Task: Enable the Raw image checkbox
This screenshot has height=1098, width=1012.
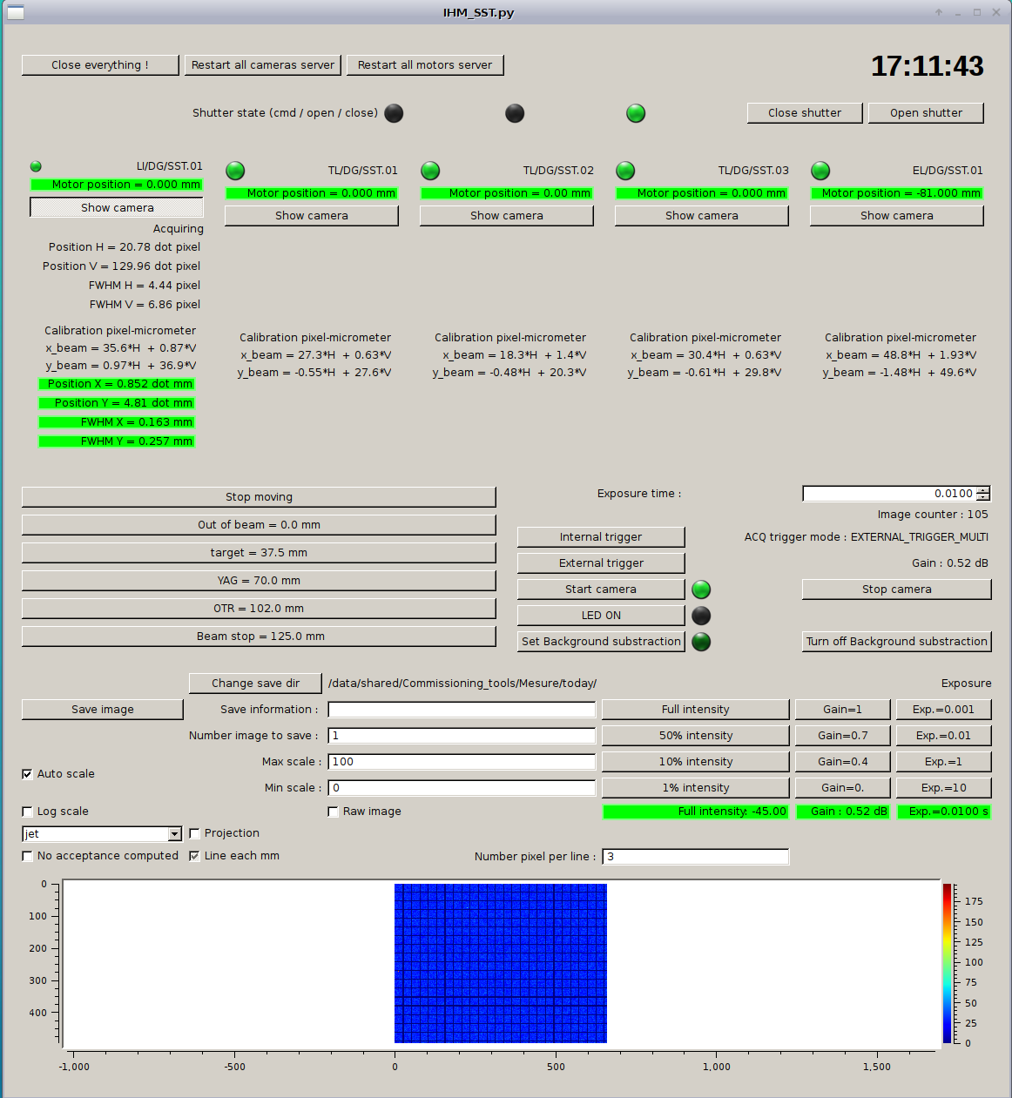Action: pos(333,812)
